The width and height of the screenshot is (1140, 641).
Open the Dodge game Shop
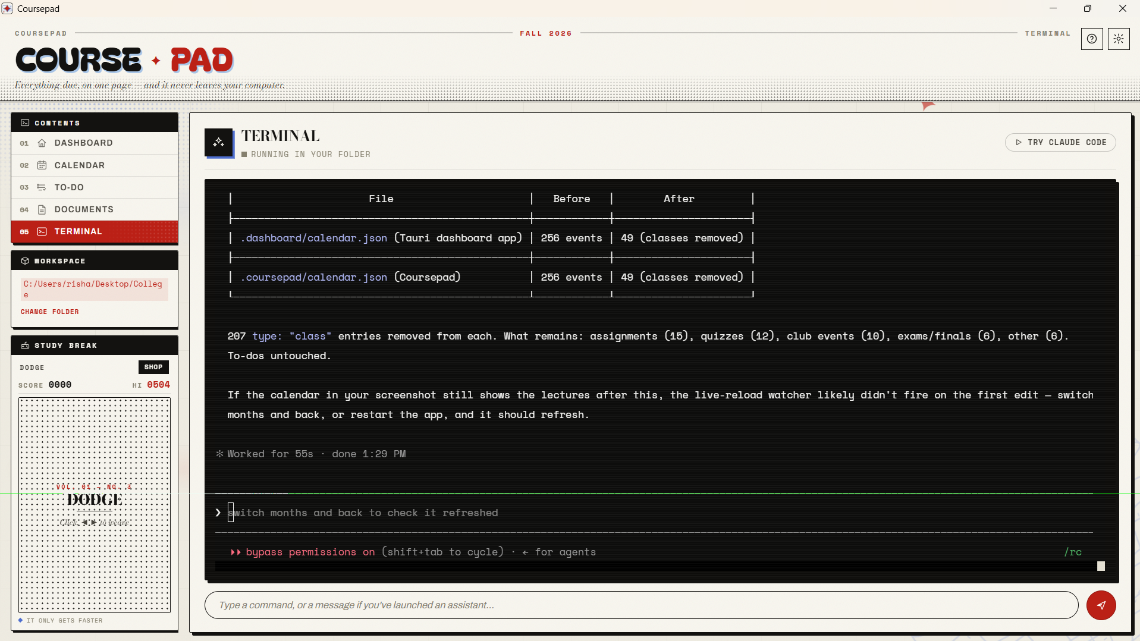click(x=153, y=367)
